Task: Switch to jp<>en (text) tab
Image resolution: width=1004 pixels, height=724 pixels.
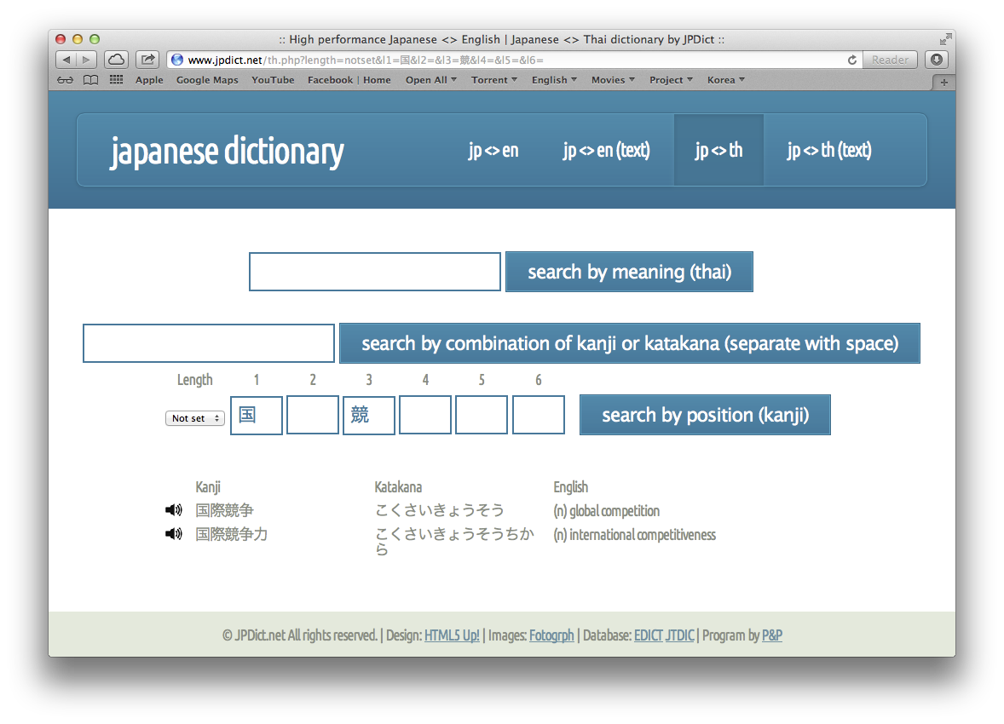Action: pos(606,151)
